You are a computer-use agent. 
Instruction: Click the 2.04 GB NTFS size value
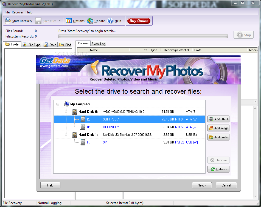coord(173,127)
